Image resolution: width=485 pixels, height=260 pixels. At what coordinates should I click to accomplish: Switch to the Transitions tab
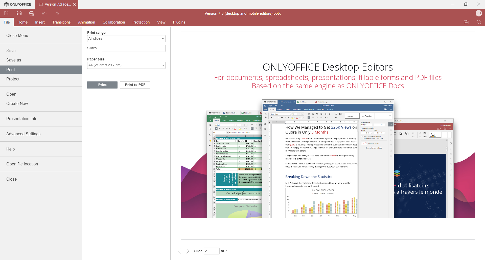coord(61,22)
